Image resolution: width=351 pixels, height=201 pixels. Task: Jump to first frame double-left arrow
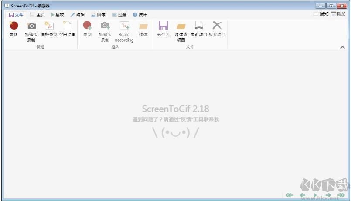[290, 195]
